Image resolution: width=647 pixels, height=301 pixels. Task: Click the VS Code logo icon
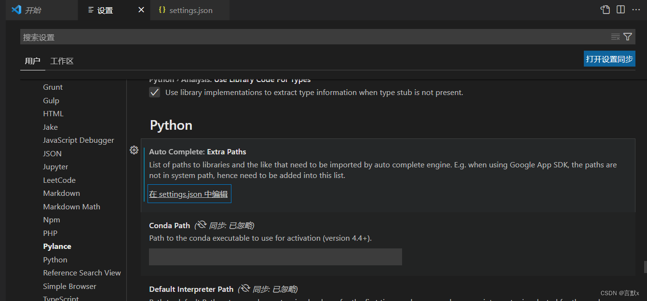click(16, 10)
